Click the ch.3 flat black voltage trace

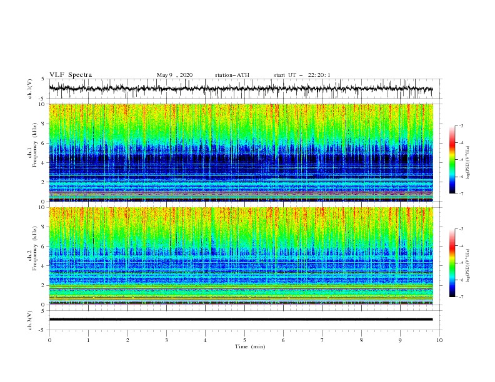coord(241,320)
